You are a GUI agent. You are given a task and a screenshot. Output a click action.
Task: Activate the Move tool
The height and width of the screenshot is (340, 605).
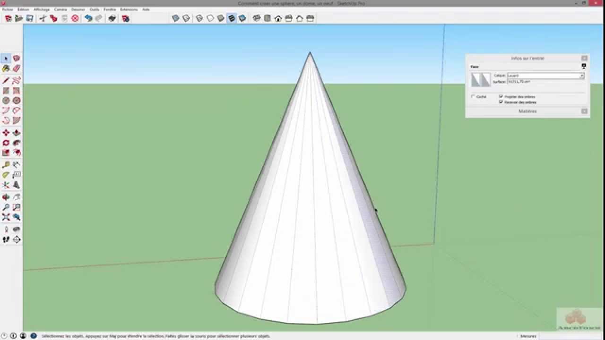click(6, 133)
